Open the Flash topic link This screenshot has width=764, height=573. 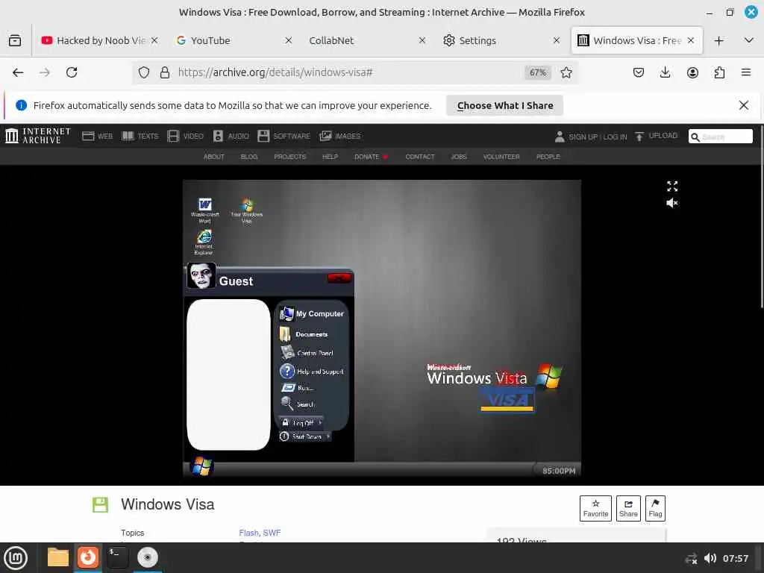pyautogui.click(x=248, y=533)
